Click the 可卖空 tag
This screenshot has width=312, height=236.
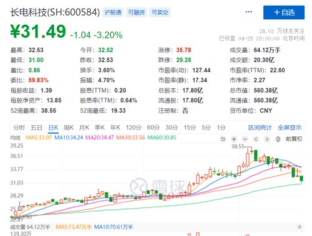click(160, 12)
